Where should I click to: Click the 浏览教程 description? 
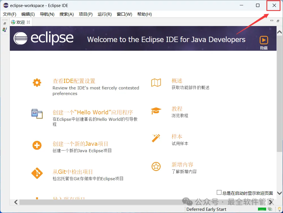click(x=180, y=115)
